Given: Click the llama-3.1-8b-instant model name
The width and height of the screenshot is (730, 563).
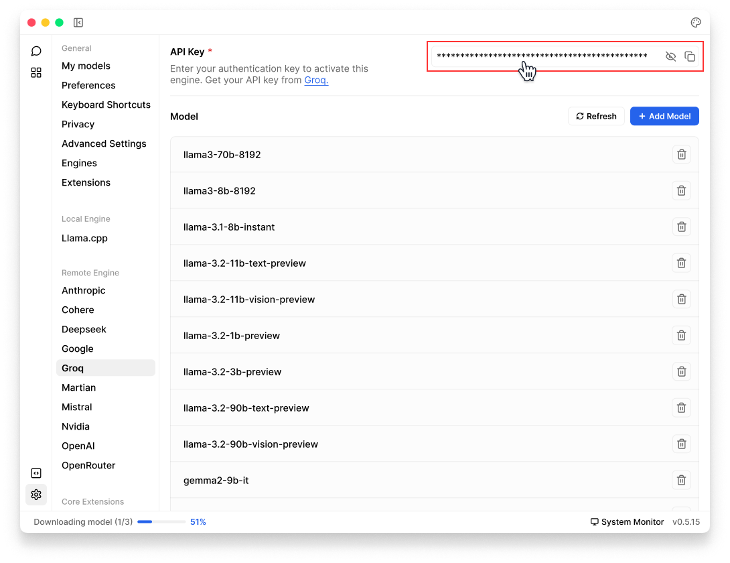Looking at the screenshot, I should coord(229,227).
